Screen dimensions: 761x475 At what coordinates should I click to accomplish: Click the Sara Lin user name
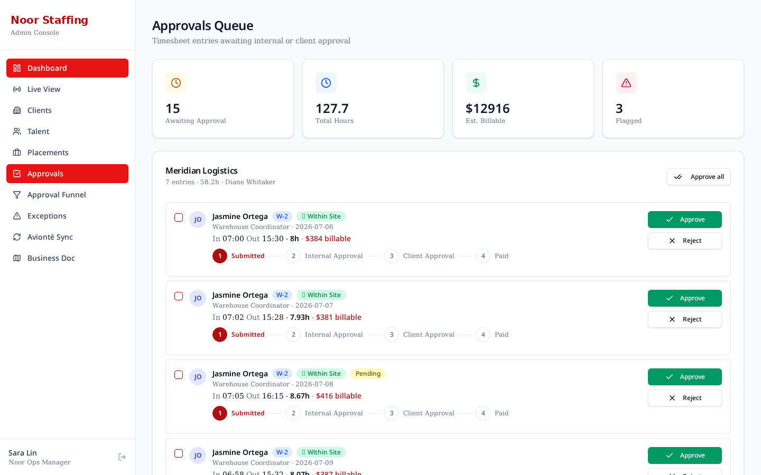tap(23, 453)
